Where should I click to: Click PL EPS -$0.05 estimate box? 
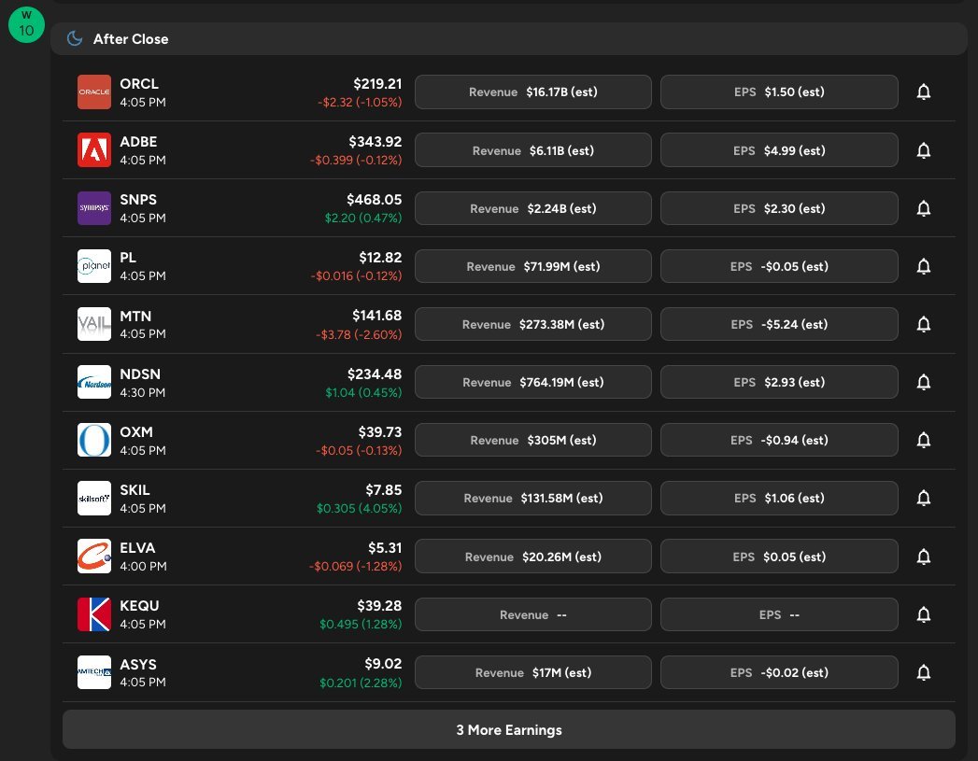[x=779, y=266]
